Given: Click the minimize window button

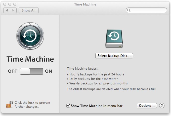Looking at the screenshot, I should tap(10, 4).
